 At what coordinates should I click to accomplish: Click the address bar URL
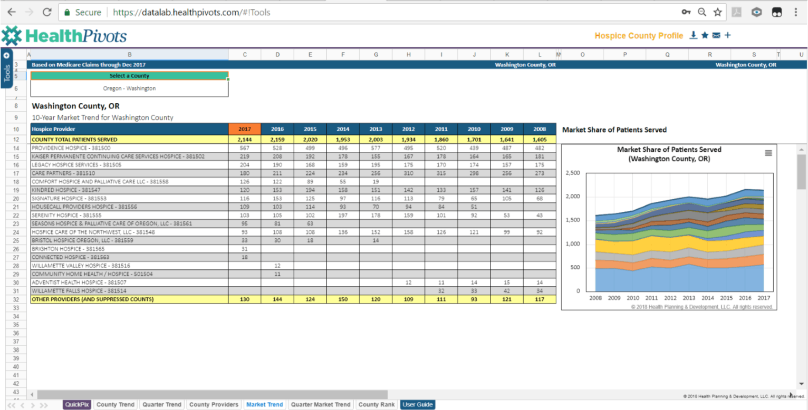coord(191,12)
